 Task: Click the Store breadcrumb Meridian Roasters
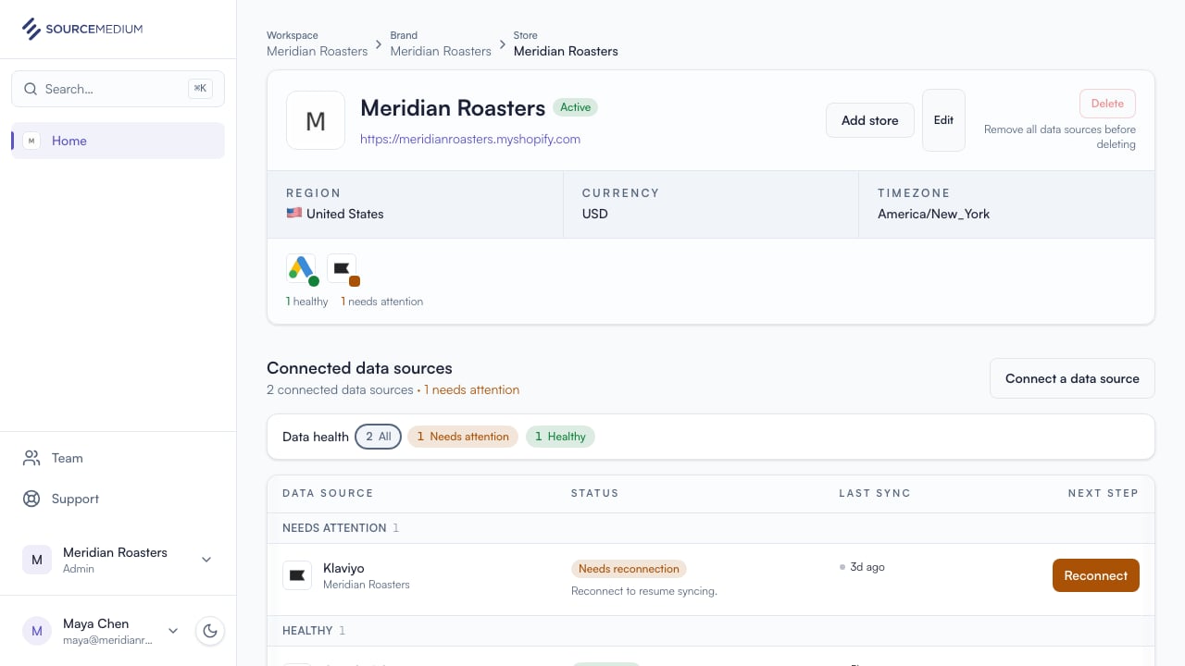566,51
